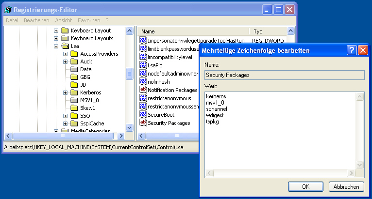The width and height of the screenshot is (372, 199).
Task: Expand the SspiCache subkey
Action: point(65,123)
